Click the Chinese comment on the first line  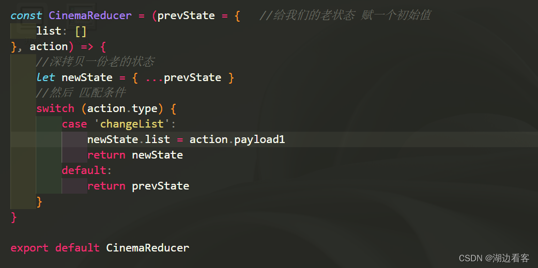coord(345,15)
